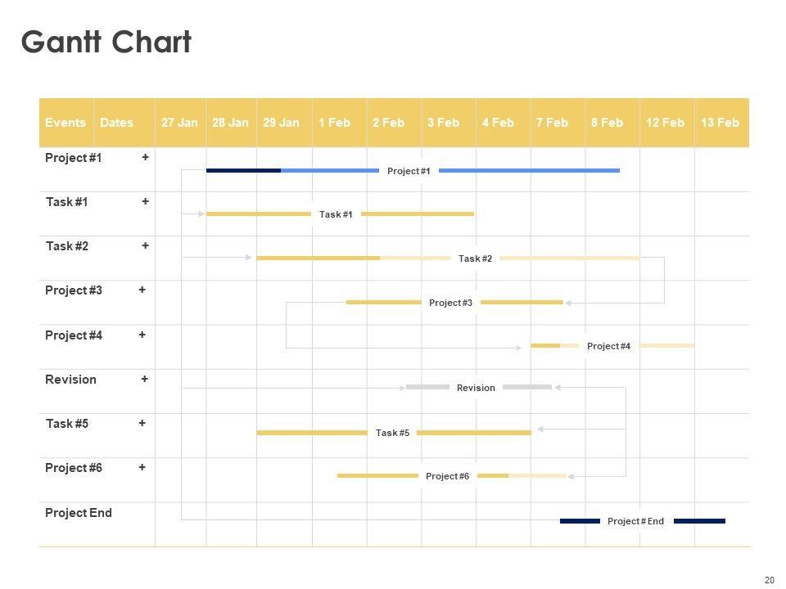Viewport: 786px width, 589px height.
Task: Click the Project End row label
Action: pos(79,513)
